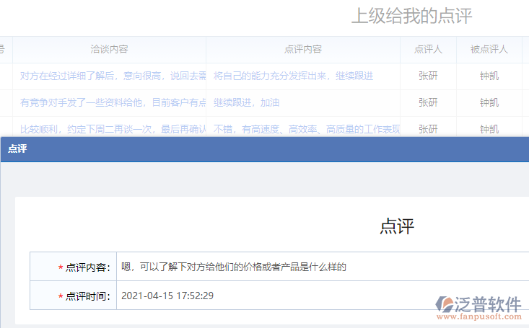The height and width of the screenshot is (328, 529).
Task: Click the large 点评 form heading
Action: (x=397, y=226)
